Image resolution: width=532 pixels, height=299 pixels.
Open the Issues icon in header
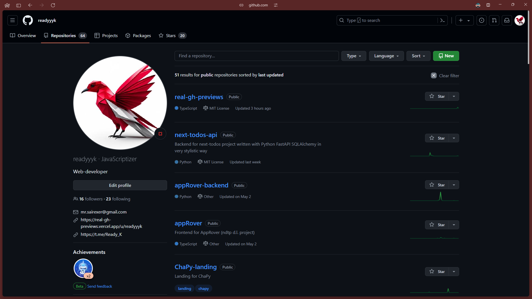[482, 20]
